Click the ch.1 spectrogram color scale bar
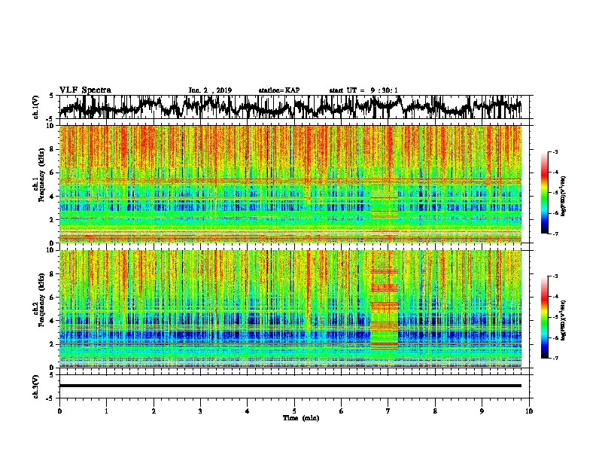The image size is (596, 461). pos(545,193)
